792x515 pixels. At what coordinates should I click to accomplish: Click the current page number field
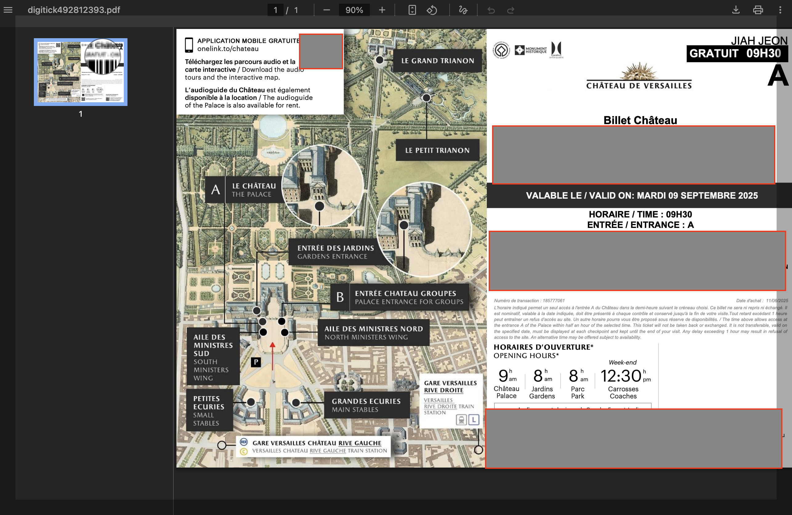click(276, 10)
